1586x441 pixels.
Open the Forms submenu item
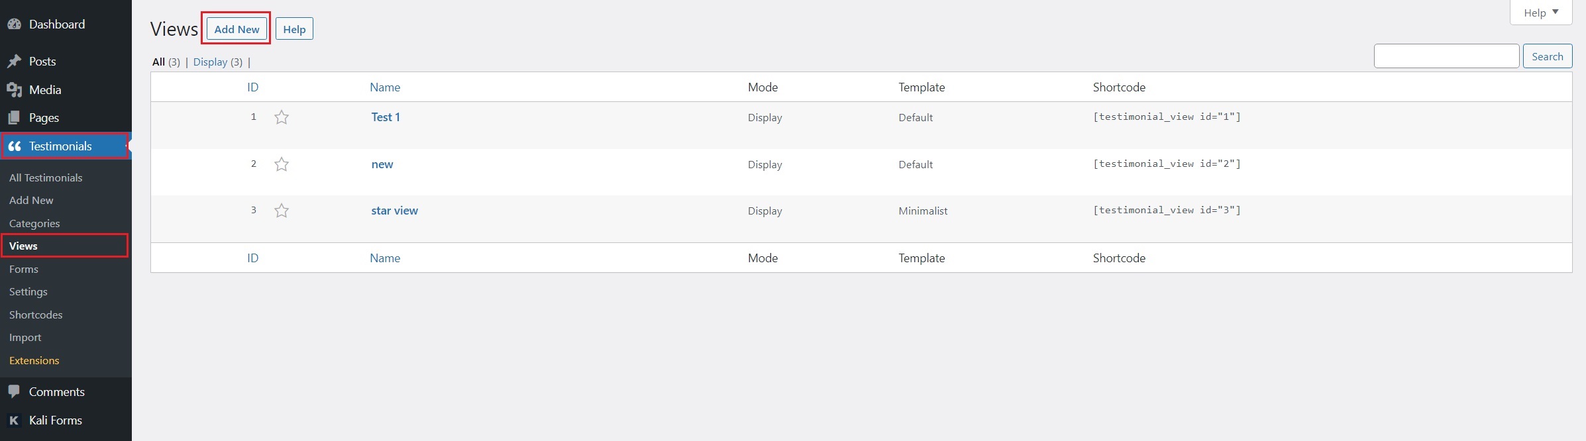pyautogui.click(x=24, y=269)
